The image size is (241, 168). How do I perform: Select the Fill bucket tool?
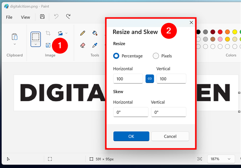tap(95, 33)
